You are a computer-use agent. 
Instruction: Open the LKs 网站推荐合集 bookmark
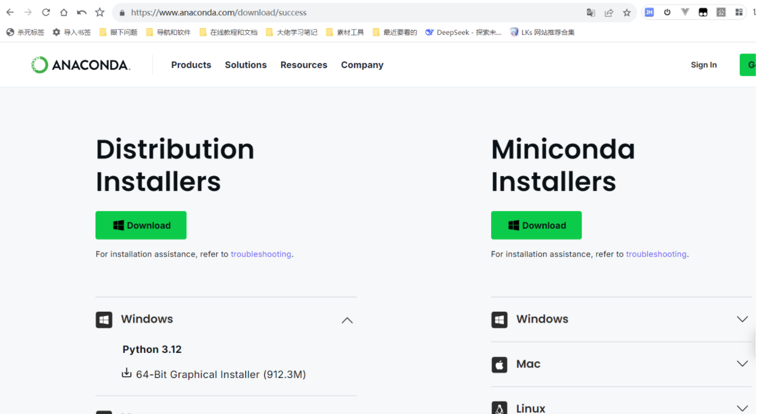click(x=542, y=33)
